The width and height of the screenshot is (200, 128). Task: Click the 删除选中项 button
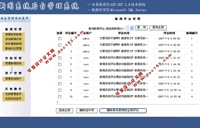coord(87,111)
